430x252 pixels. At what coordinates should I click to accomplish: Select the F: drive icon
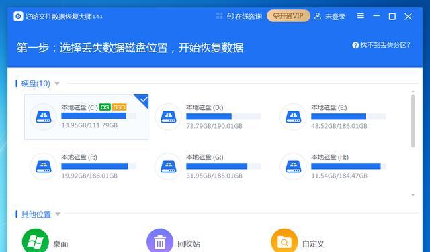tap(43, 166)
